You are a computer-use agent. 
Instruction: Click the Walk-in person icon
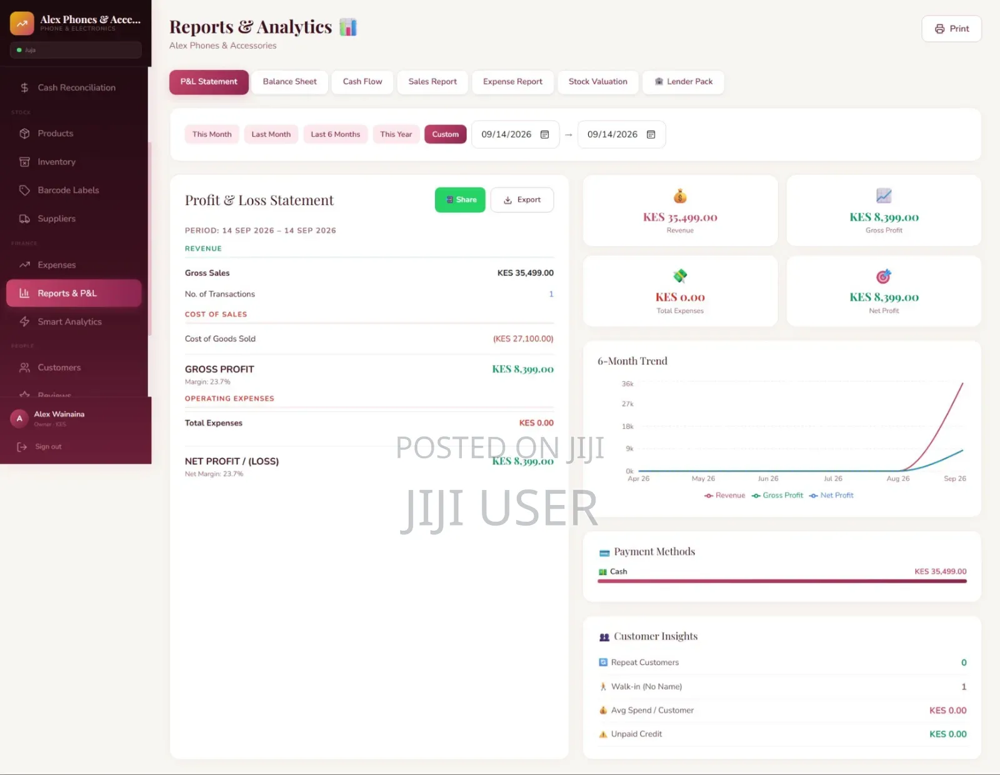click(x=603, y=687)
